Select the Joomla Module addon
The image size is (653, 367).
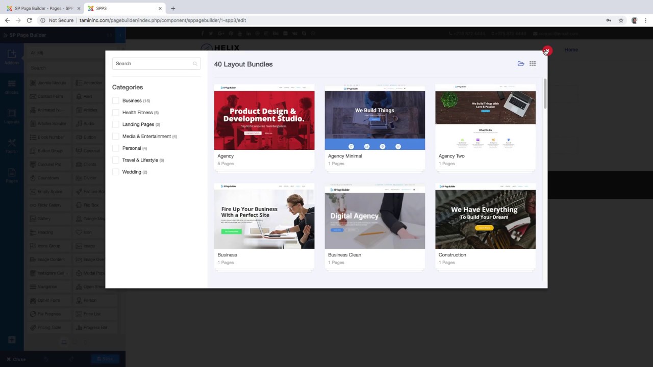pos(49,83)
